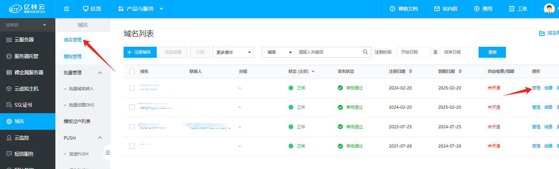Check the last domain row checkbox
Image resolution: width=559 pixels, height=169 pixels.
point(132,146)
